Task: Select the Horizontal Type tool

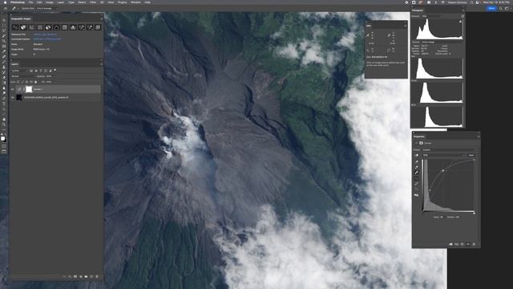Action: [x=4, y=104]
